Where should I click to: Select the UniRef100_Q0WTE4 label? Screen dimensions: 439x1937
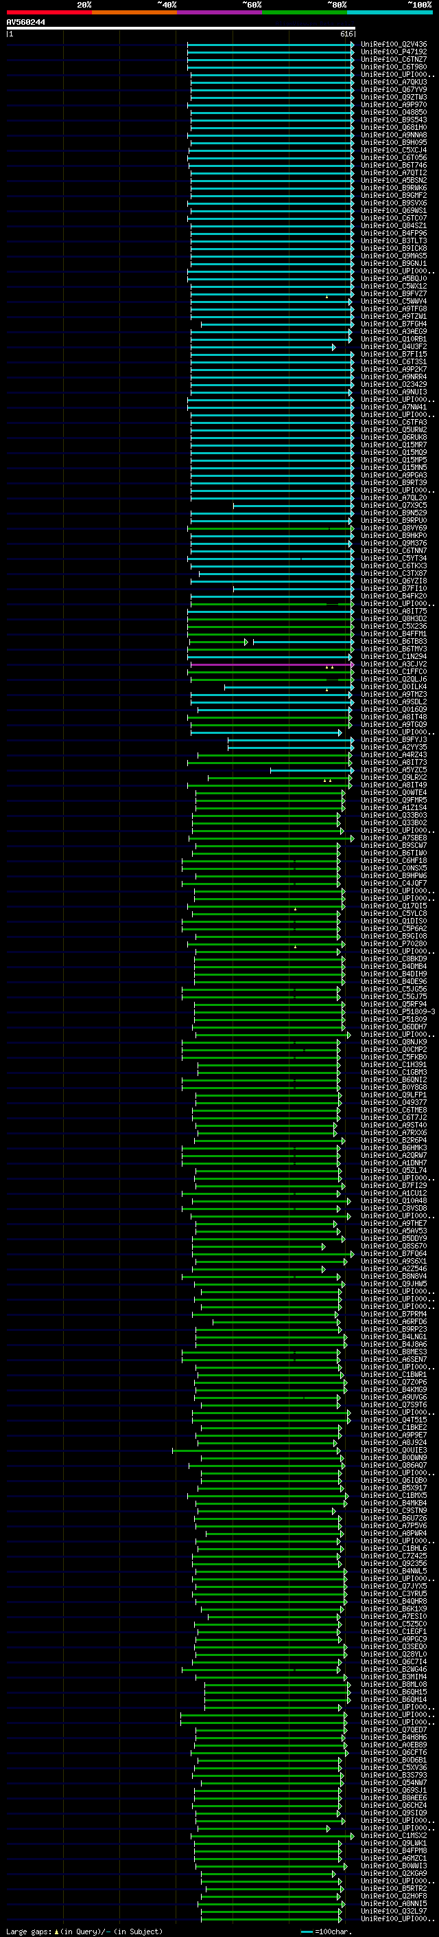(x=394, y=792)
